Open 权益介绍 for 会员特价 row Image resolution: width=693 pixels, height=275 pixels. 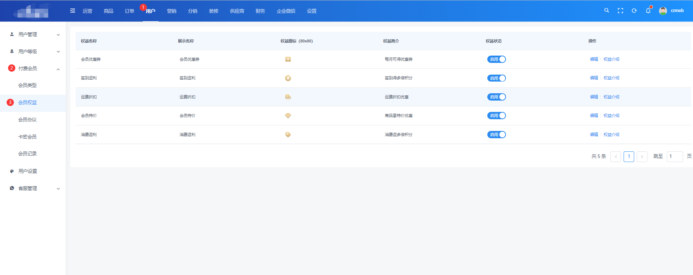611,116
